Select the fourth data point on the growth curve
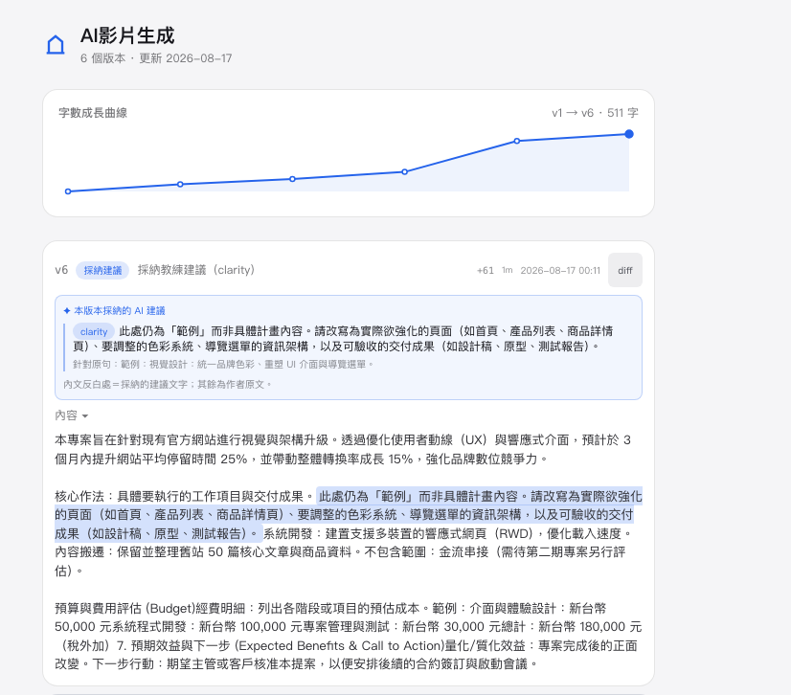 pyautogui.click(x=404, y=172)
